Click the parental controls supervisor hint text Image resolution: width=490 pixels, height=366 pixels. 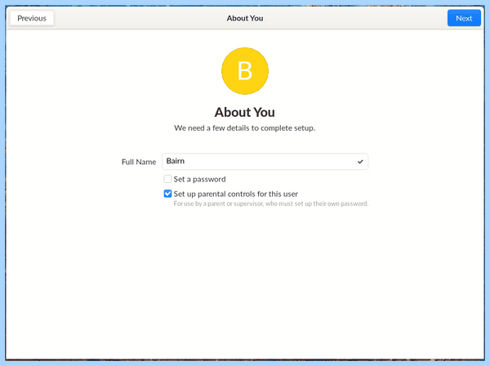271,203
